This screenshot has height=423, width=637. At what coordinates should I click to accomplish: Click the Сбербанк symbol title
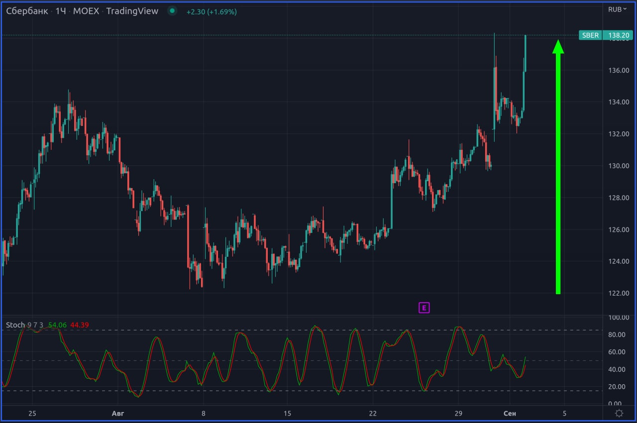27,11
